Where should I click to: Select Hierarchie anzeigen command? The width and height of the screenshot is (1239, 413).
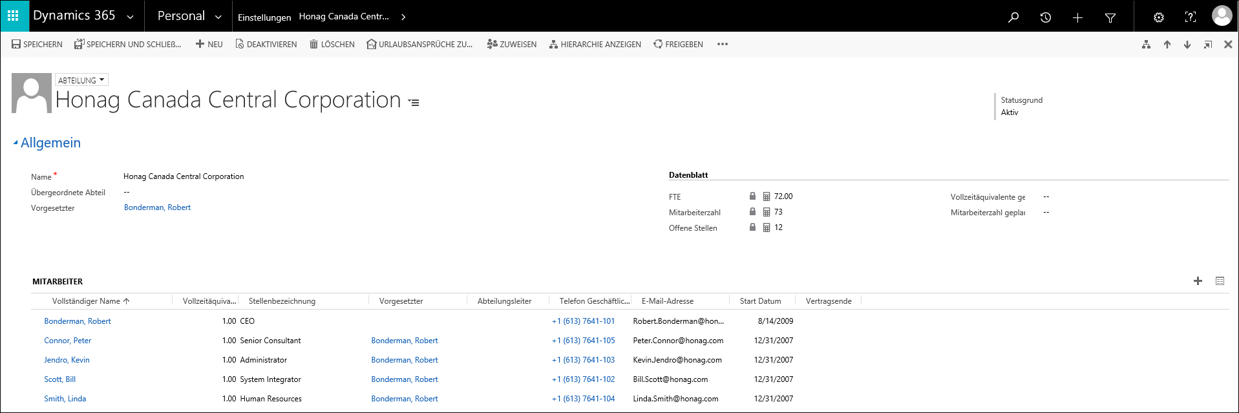[595, 45]
